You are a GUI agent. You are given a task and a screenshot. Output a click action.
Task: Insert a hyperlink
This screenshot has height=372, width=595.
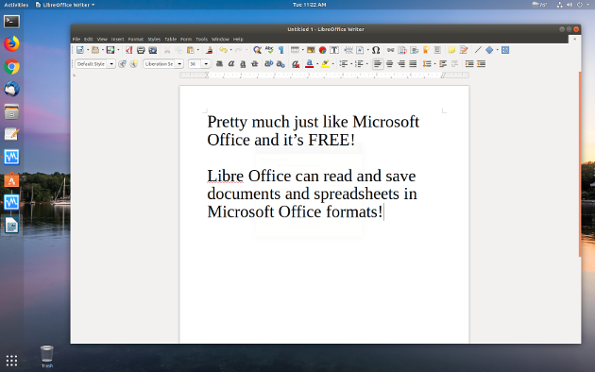tap(390, 50)
